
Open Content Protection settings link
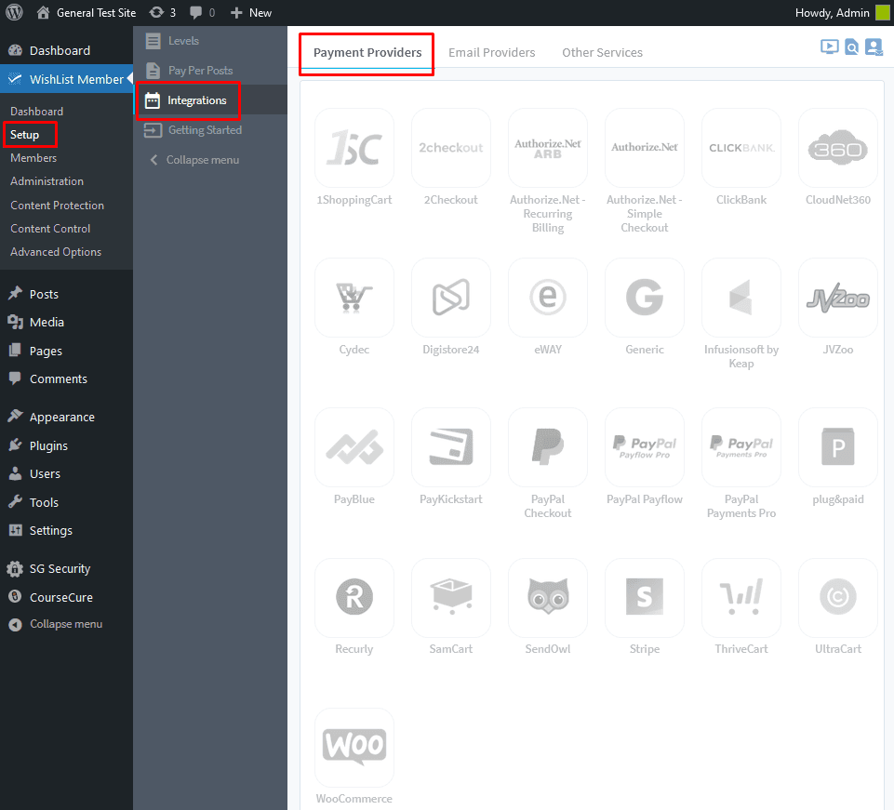(57, 206)
